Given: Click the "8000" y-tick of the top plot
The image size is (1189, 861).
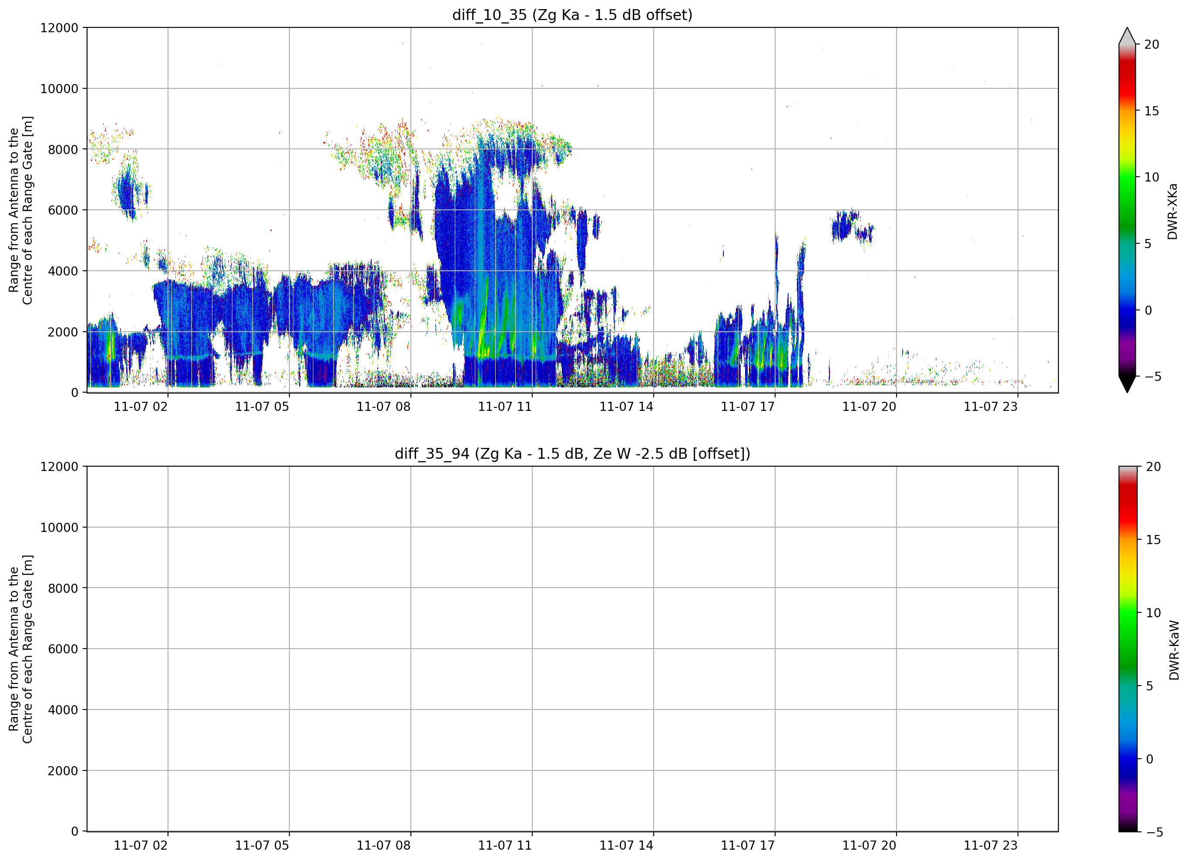Looking at the screenshot, I should coord(63,149).
